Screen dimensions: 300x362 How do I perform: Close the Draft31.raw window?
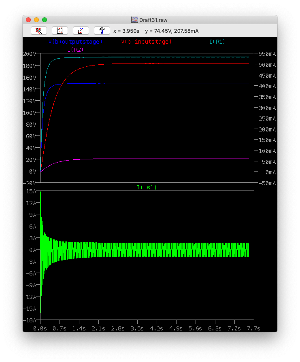[x=28, y=20]
